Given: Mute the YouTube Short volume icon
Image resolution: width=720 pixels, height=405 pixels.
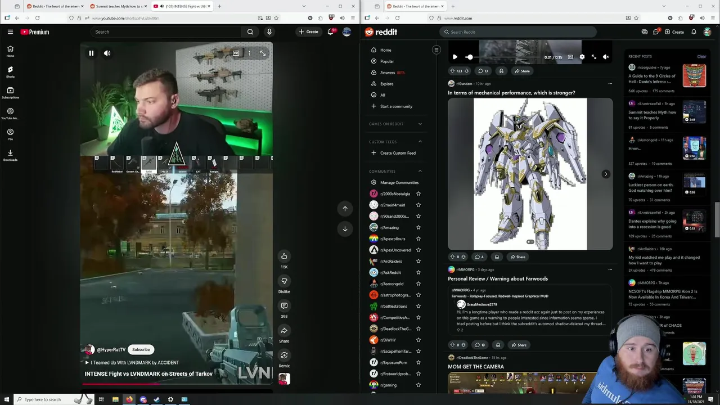Looking at the screenshot, I should coord(107,53).
